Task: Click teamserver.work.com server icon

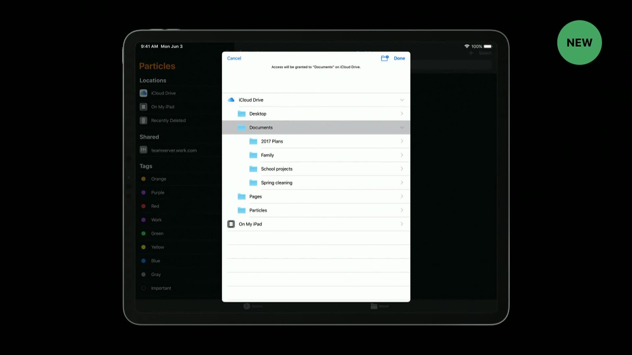Action: click(143, 150)
